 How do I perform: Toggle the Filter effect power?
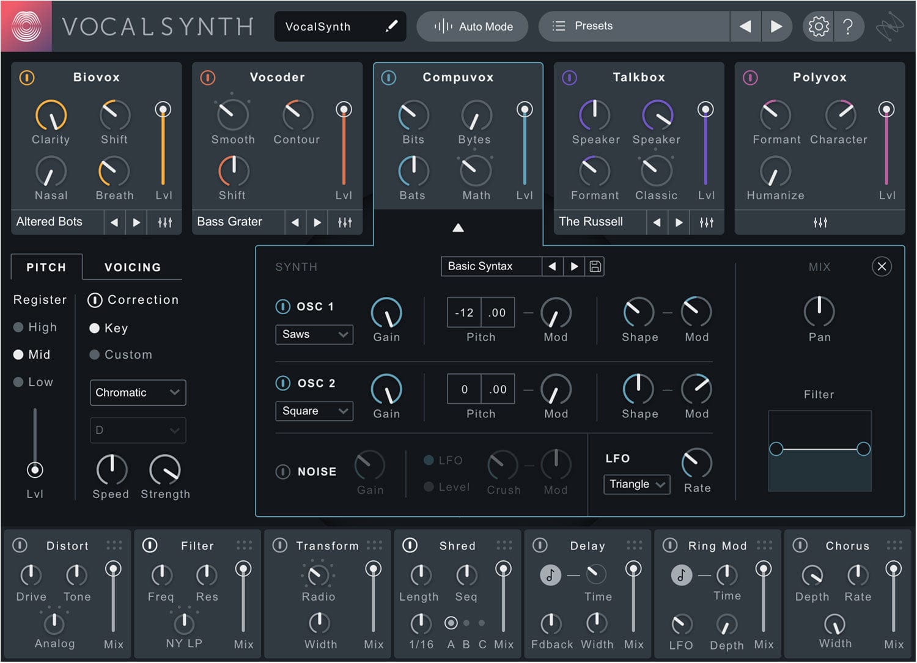tap(150, 544)
